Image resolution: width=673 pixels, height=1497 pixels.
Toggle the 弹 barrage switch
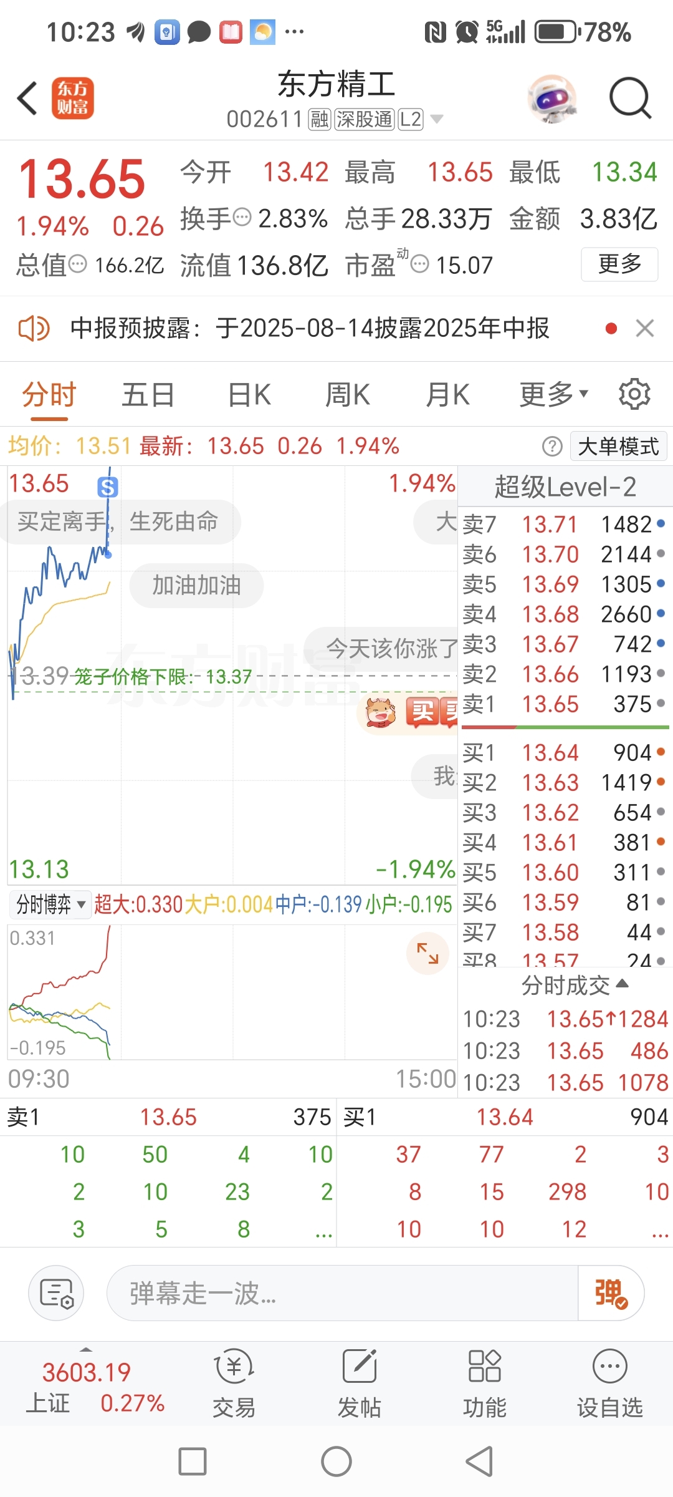[611, 1293]
